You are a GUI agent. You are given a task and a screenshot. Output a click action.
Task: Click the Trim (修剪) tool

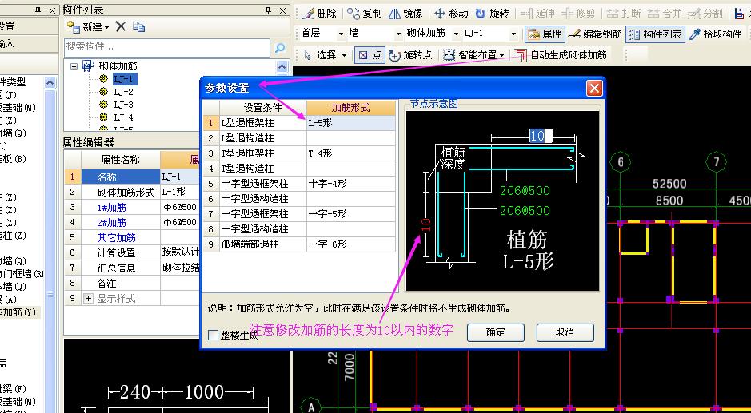click(x=578, y=14)
